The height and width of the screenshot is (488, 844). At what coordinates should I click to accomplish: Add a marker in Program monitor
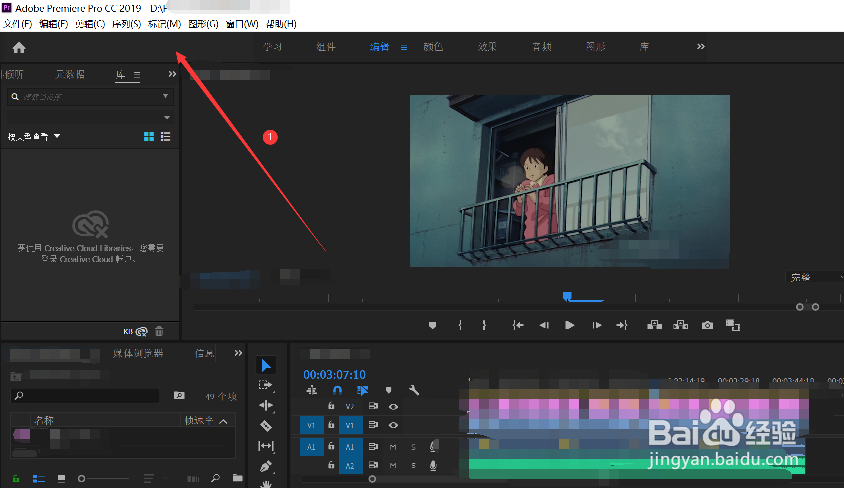433,325
